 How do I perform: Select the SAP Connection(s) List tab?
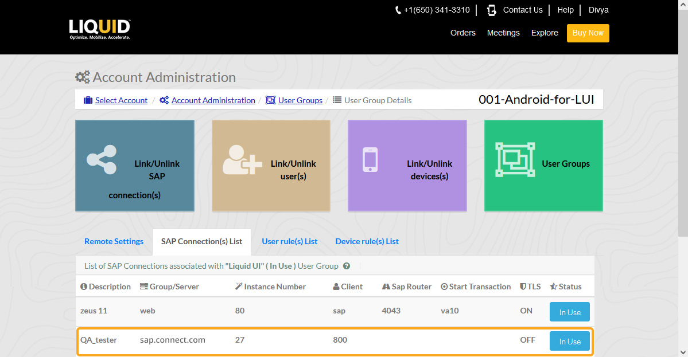coord(201,242)
